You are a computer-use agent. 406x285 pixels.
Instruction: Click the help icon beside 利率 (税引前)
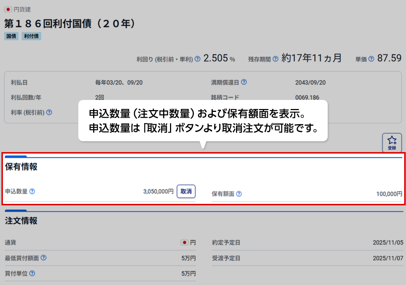point(49,112)
